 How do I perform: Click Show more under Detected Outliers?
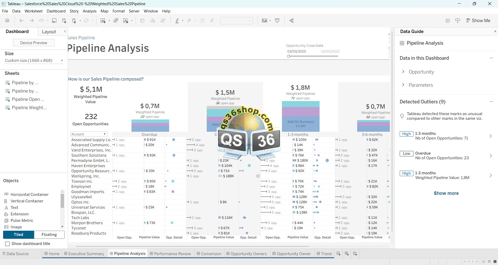[x=446, y=193]
